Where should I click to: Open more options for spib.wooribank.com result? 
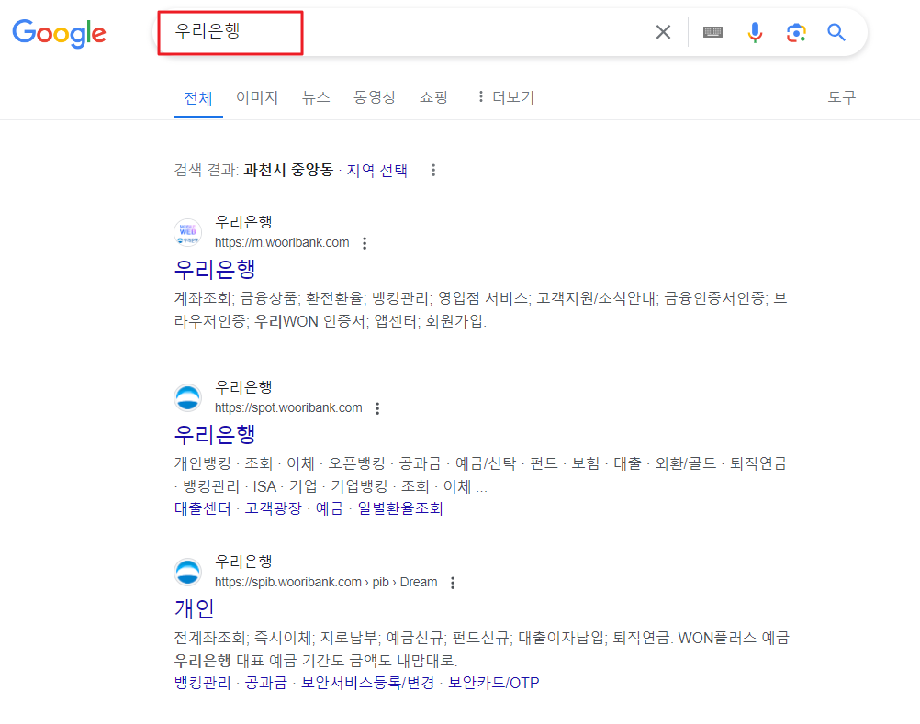click(x=453, y=583)
